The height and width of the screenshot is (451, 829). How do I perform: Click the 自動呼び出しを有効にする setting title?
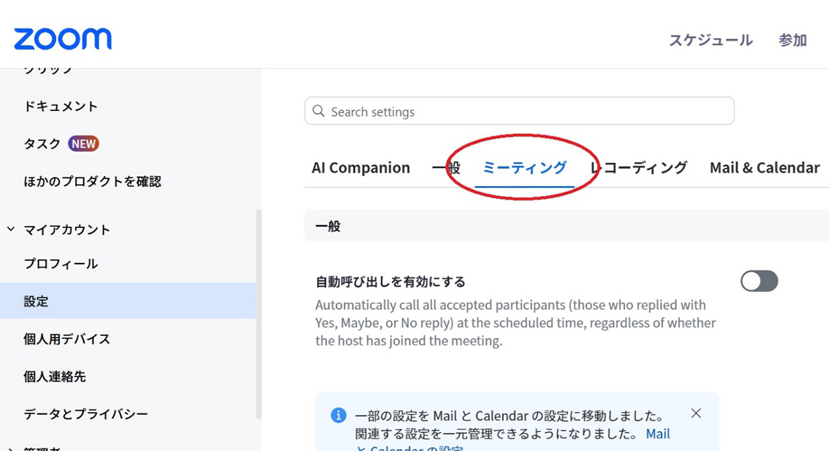[391, 282]
